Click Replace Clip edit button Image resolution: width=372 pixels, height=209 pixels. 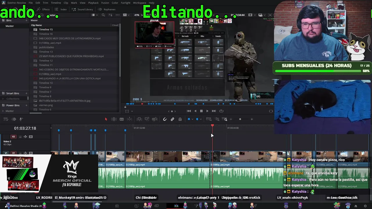pyautogui.click(x=155, y=119)
